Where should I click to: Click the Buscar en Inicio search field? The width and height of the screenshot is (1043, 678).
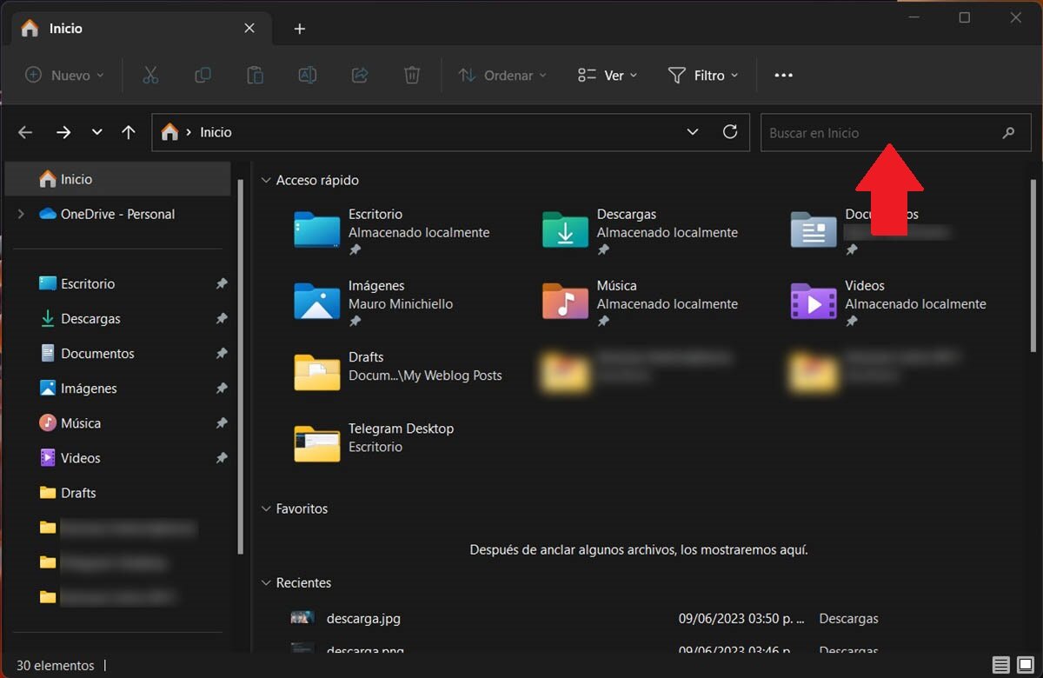point(878,133)
